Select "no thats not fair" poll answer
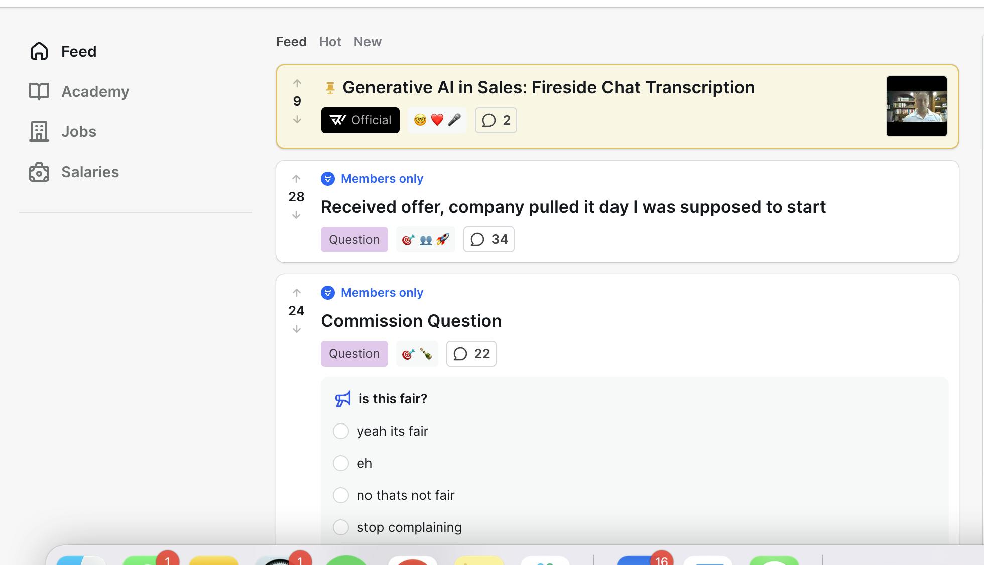Image resolution: width=984 pixels, height=565 pixels. coord(341,495)
